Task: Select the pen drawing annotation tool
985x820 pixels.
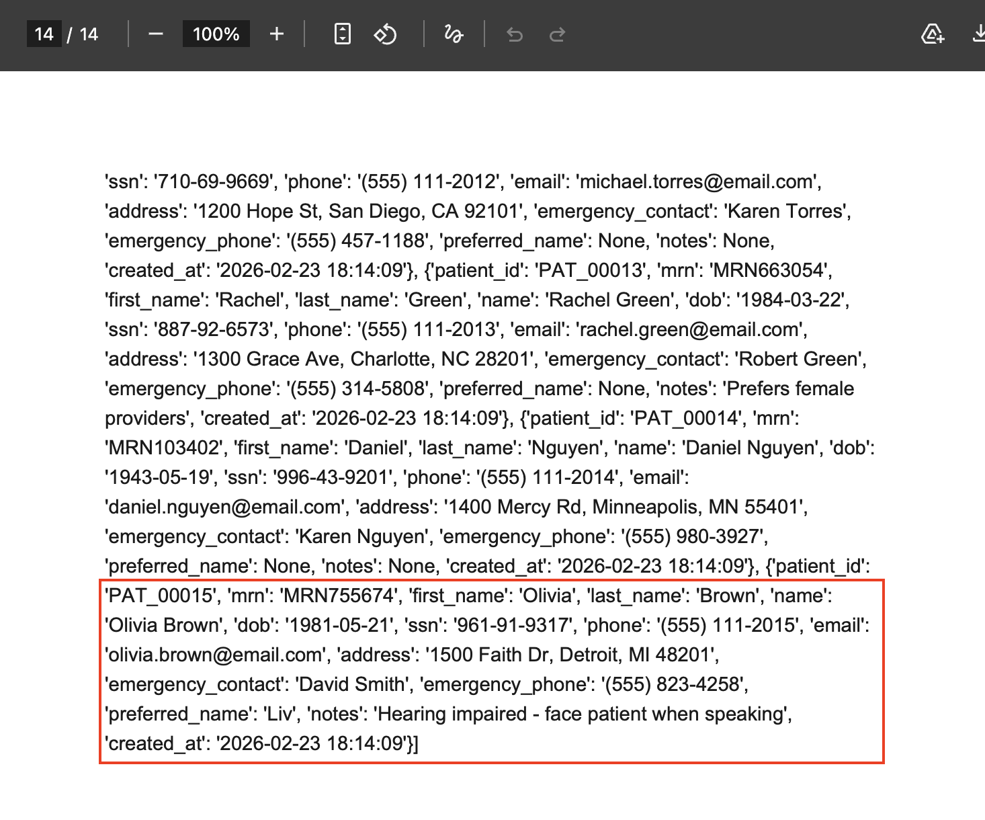Action: click(x=453, y=34)
